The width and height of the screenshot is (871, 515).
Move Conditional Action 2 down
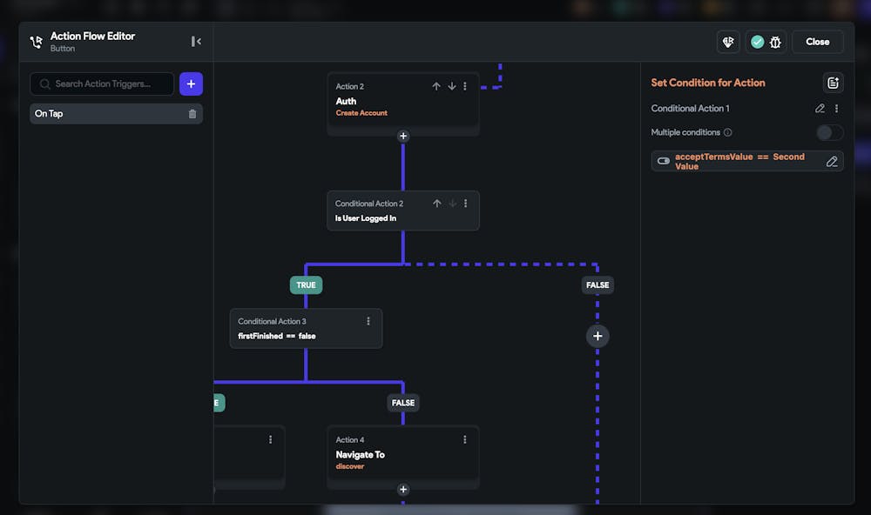point(453,204)
